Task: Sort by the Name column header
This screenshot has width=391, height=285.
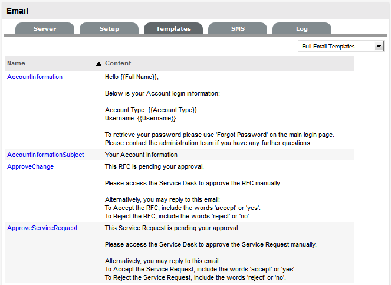Action: (x=17, y=63)
